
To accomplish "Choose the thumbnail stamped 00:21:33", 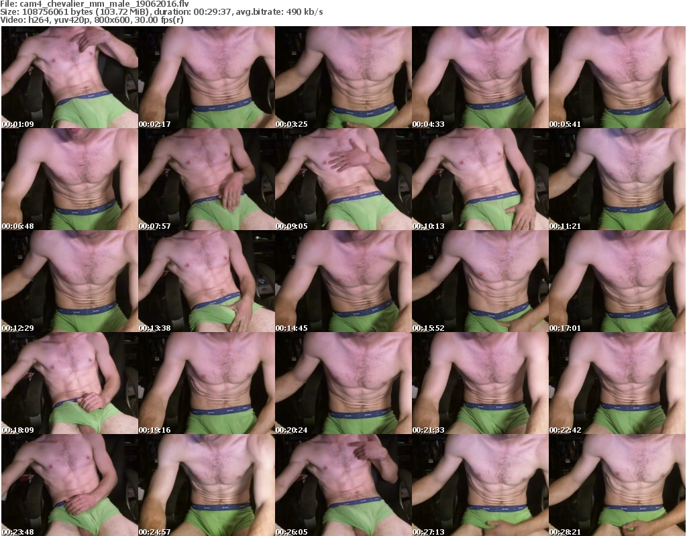I will point(480,383).
